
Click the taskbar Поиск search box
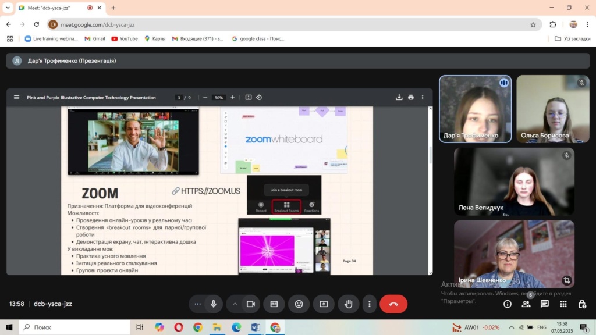point(74,327)
